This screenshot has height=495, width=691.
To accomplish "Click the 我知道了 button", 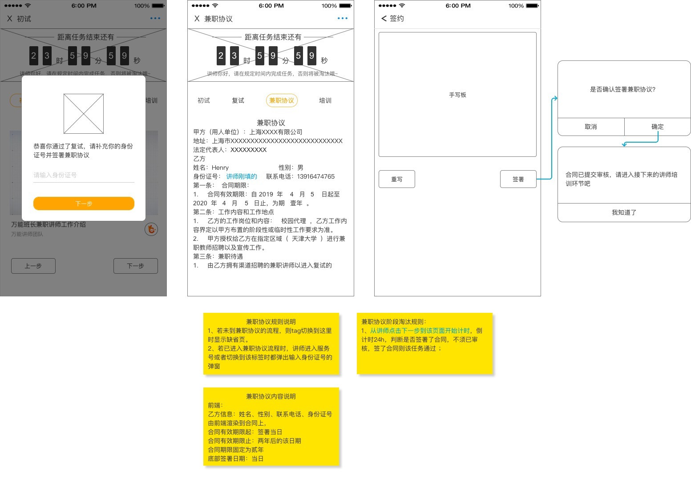I will [x=624, y=212].
